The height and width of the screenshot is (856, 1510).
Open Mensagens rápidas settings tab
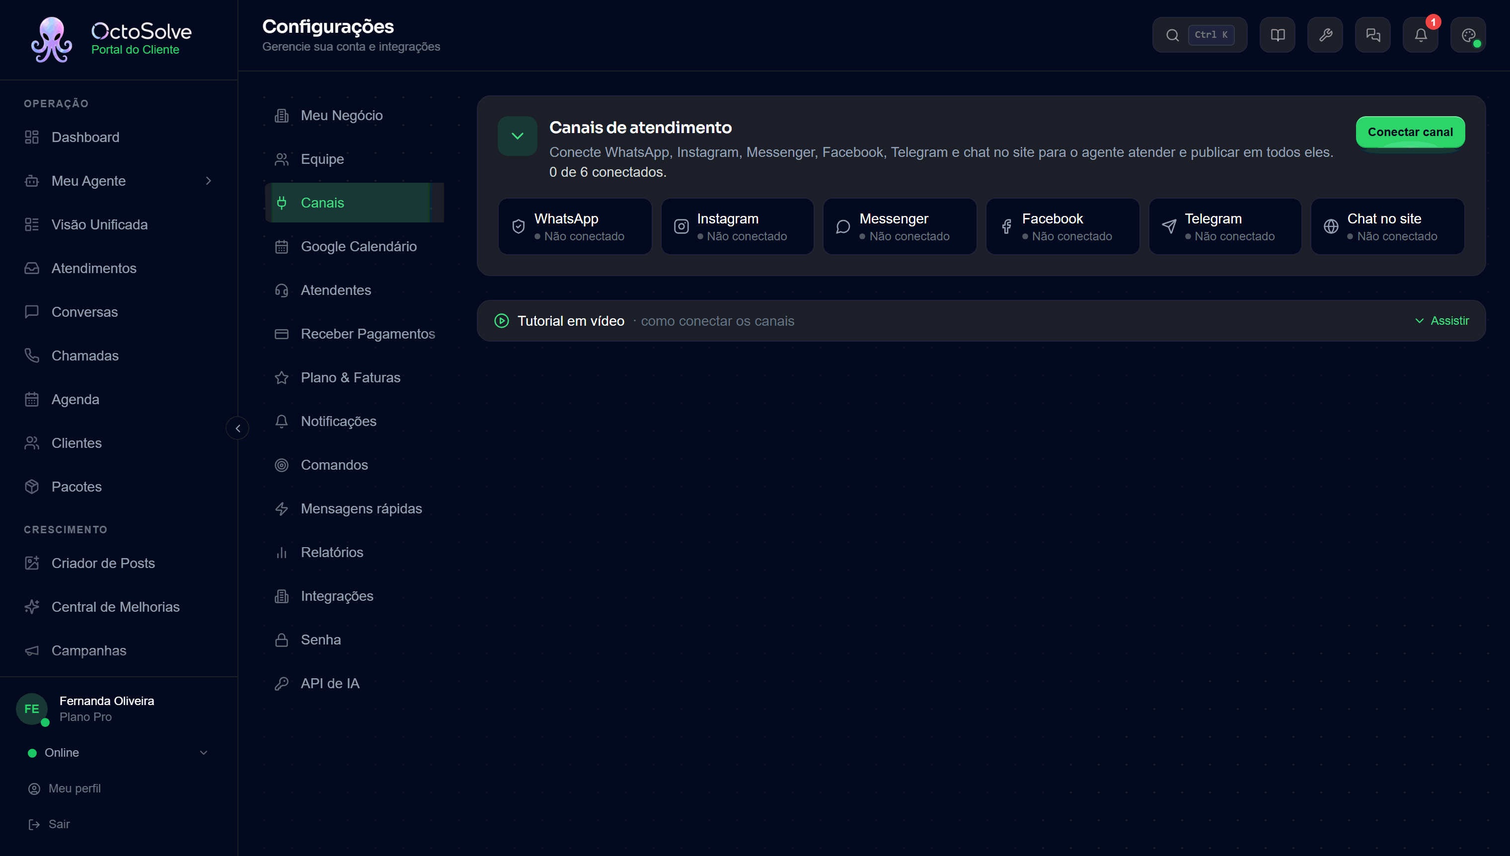355,508
